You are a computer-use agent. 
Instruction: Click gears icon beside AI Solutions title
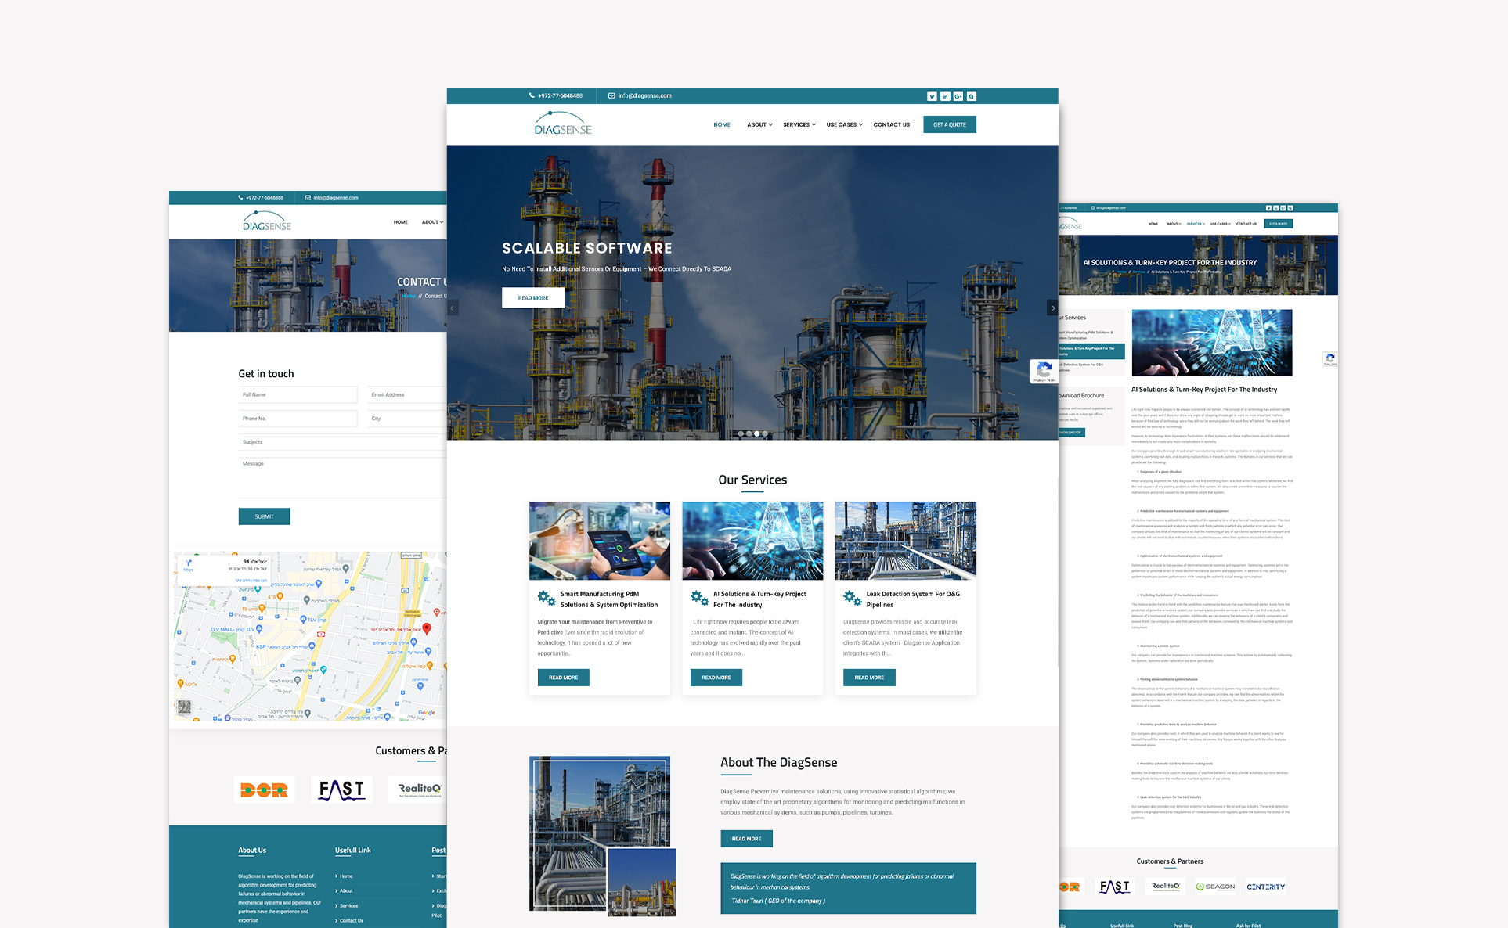click(x=699, y=599)
